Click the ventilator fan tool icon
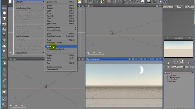Screen dimensions: 195x109 click(x=4, y=98)
